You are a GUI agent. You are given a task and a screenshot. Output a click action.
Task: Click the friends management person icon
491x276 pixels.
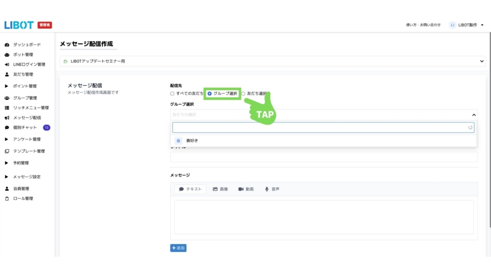point(7,75)
